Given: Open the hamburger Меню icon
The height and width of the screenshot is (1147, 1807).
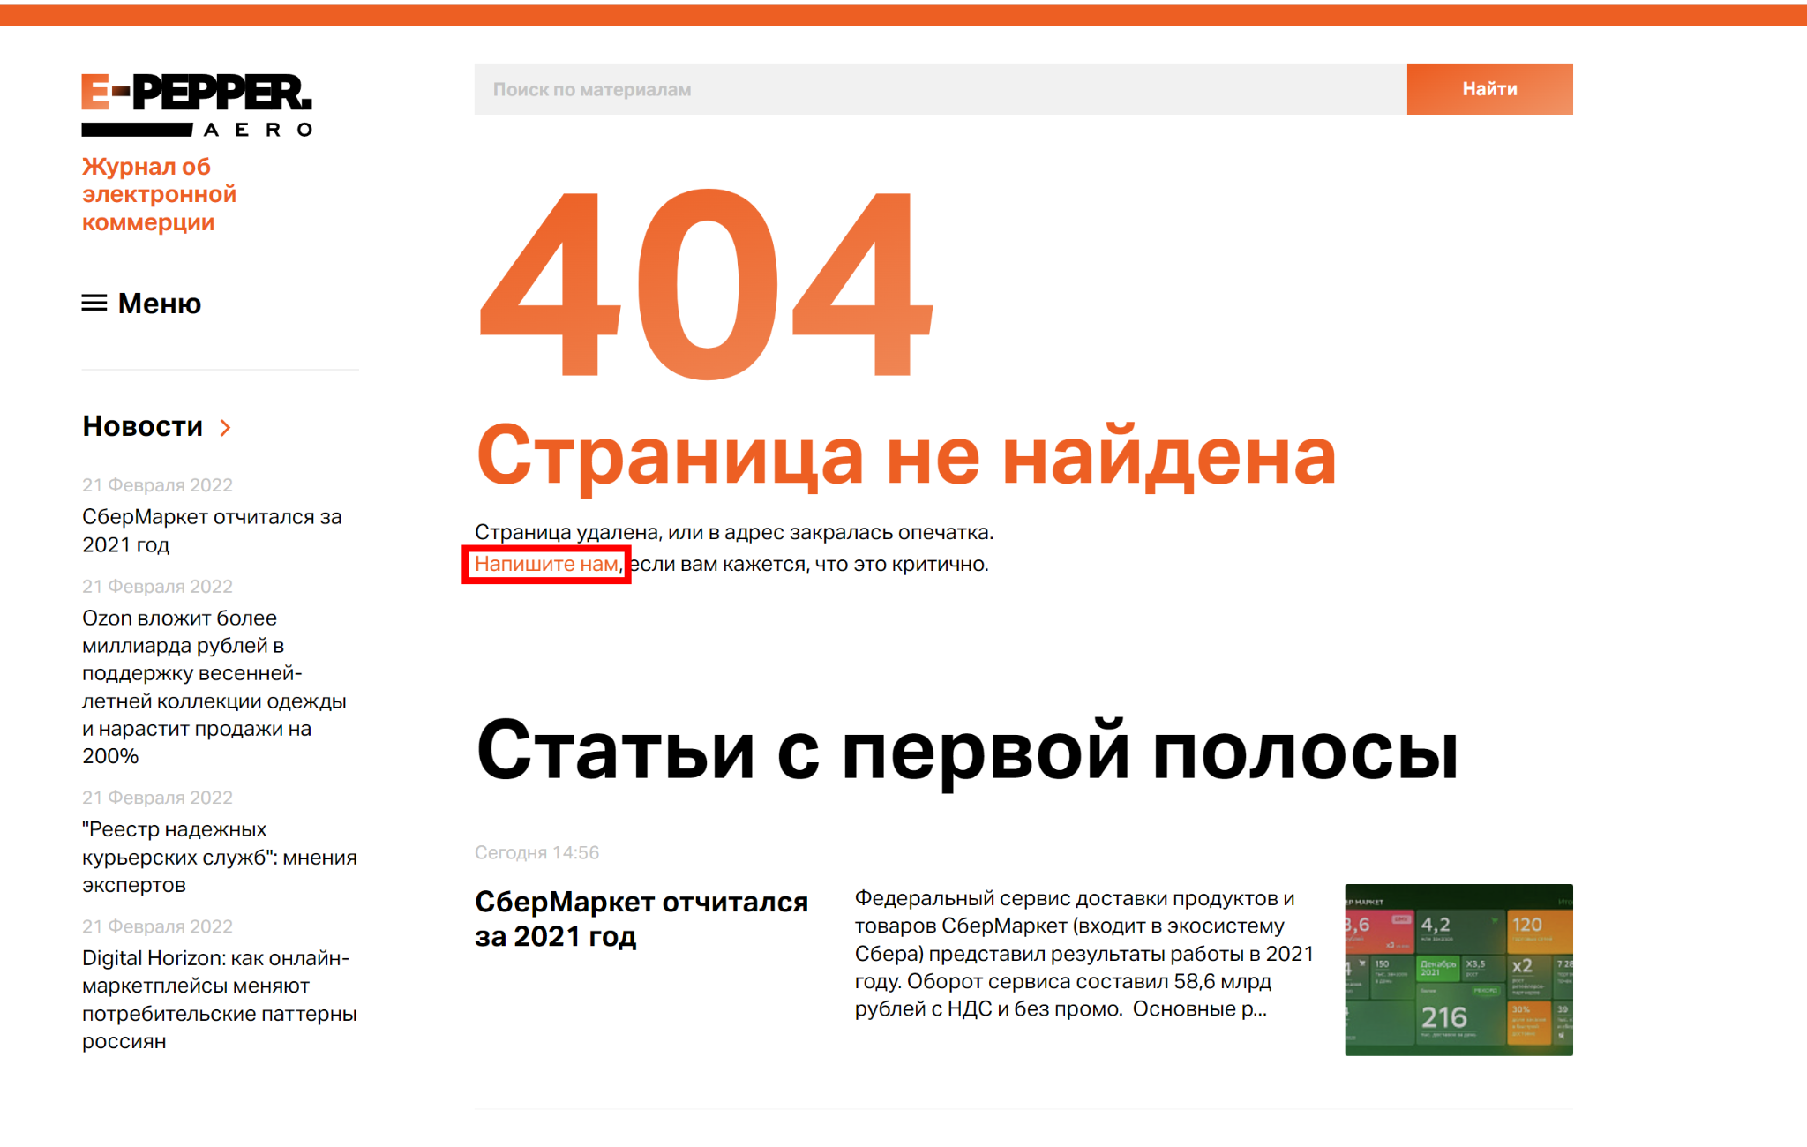Looking at the screenshot, I should pos(94,304).
